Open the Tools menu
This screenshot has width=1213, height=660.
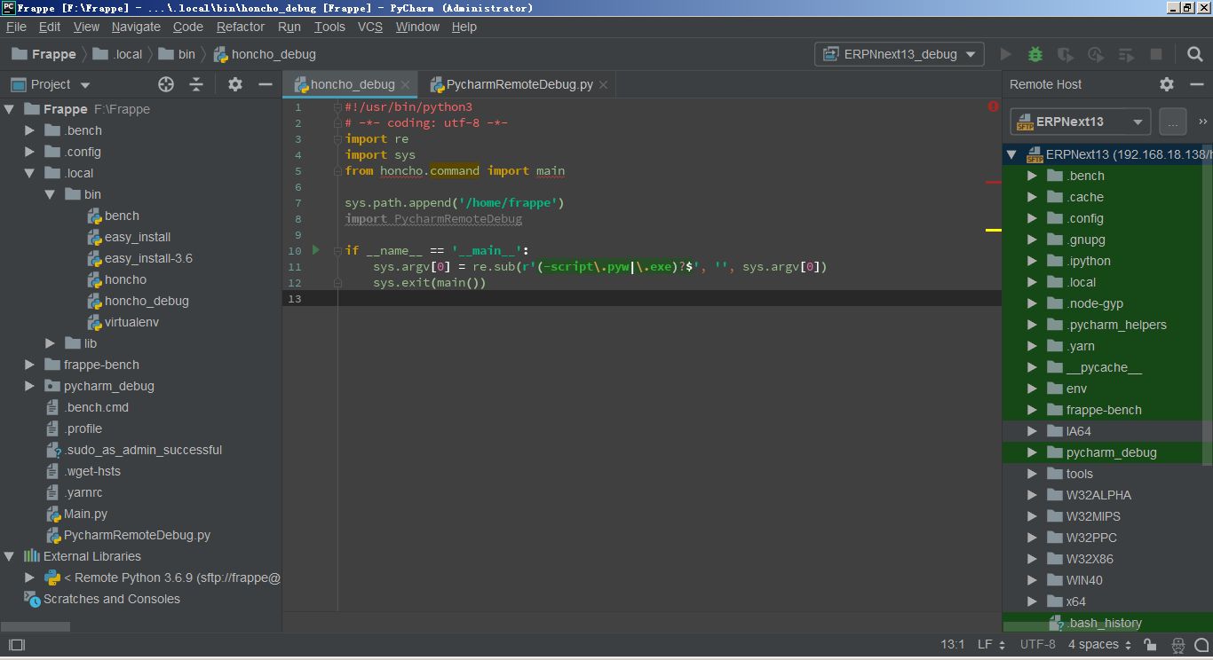tap(329, 27)
